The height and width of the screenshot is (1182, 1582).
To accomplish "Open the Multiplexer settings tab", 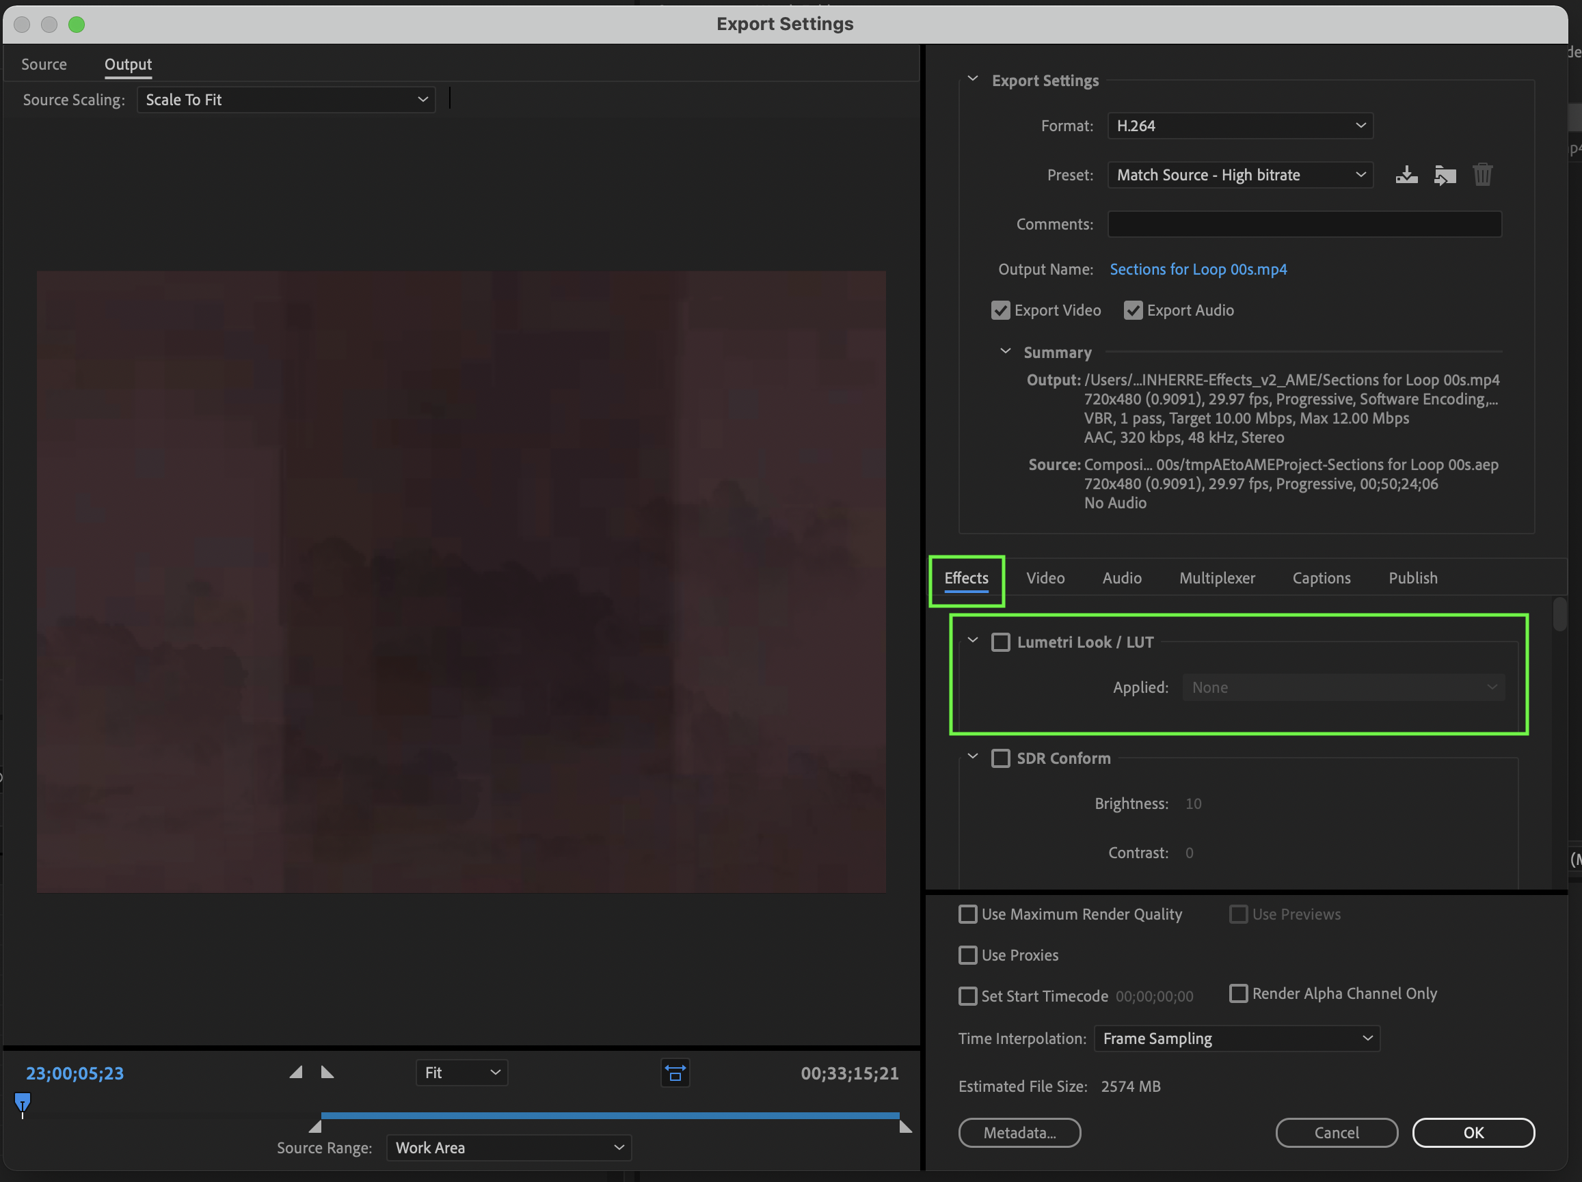I will tap(1216, 577).
